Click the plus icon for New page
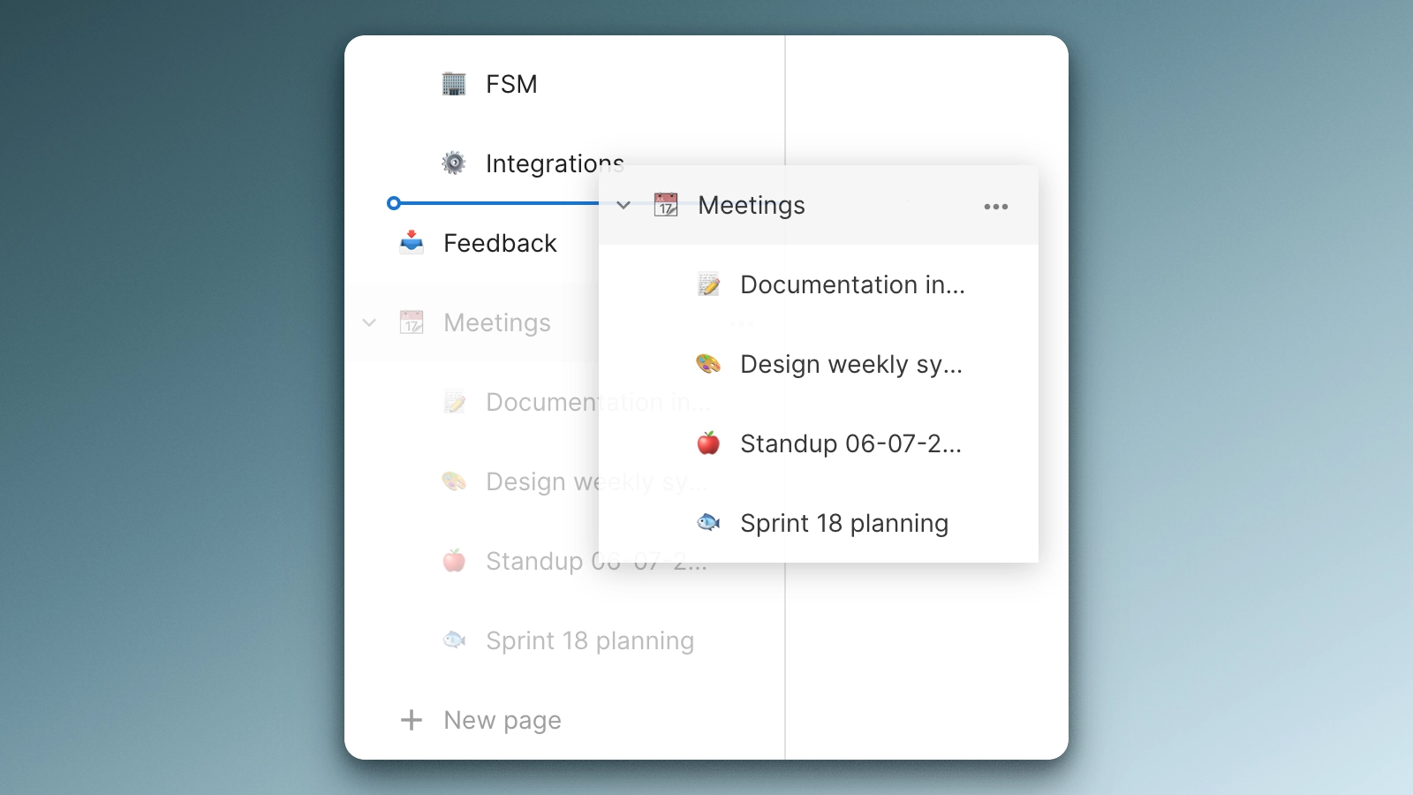The width and height of the screenshot is (1413, 795). 412,720
